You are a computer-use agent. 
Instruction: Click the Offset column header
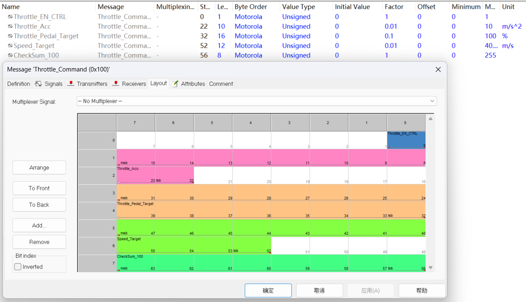click(x=432, y=7)
